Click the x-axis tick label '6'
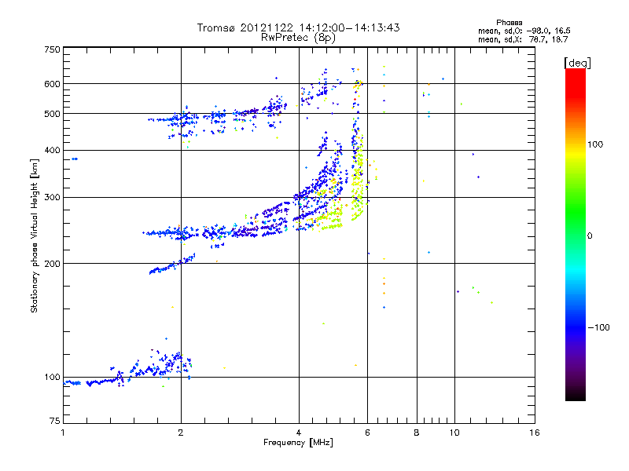 pos(367,433)
